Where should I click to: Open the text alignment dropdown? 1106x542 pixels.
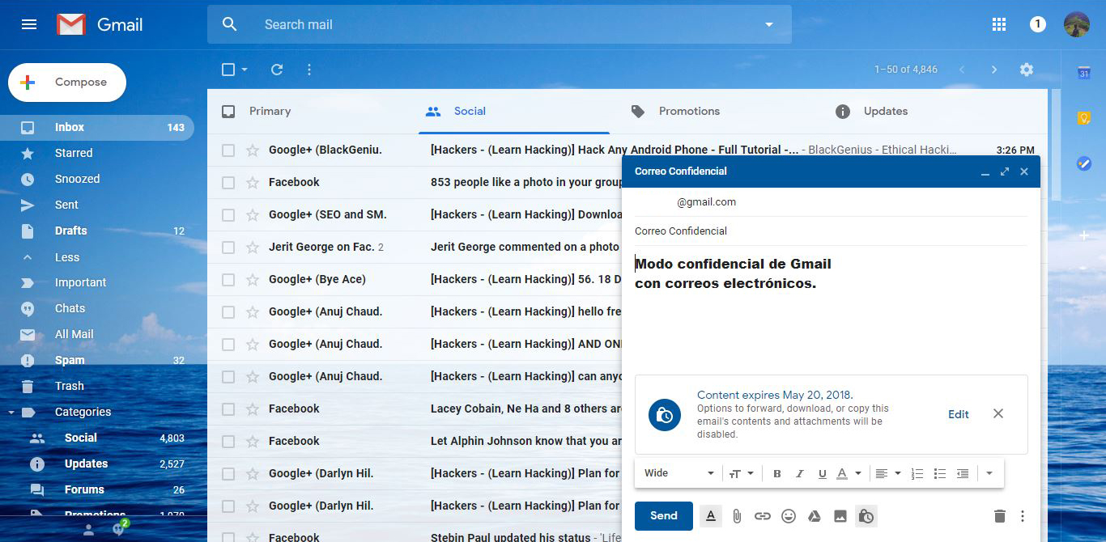click(x=888, y=473)
